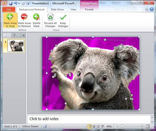Viewport: 156px width, 131px height.
Task: Click the plus mark at the bottom of the koala chest
Action: 77,107
